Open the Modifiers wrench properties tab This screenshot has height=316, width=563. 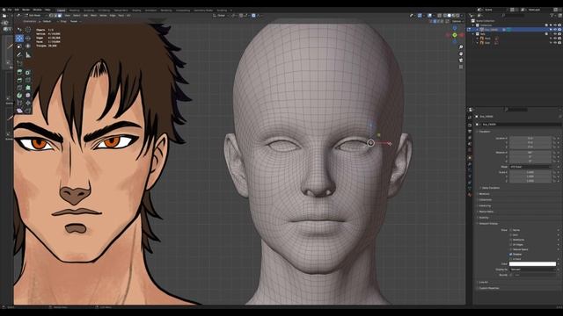[470, 164]
